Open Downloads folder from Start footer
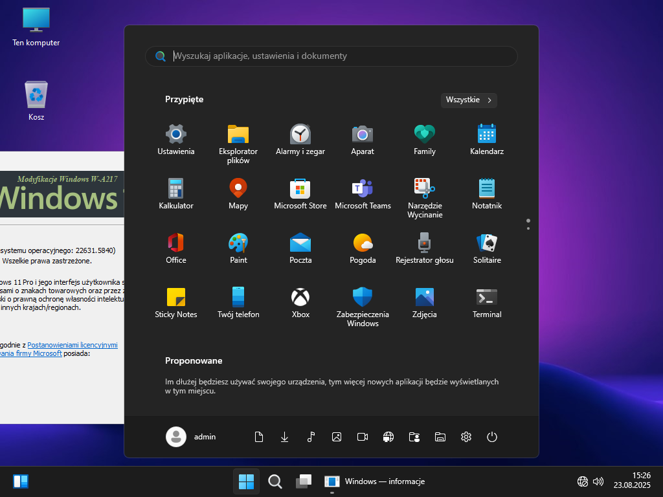This screenshot has width=663, height=497. pos(284,437)
